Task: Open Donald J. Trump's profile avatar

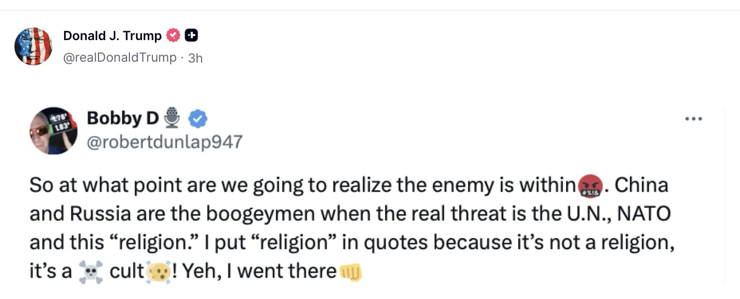Action: pyautogui.click(x=33, y=46)
